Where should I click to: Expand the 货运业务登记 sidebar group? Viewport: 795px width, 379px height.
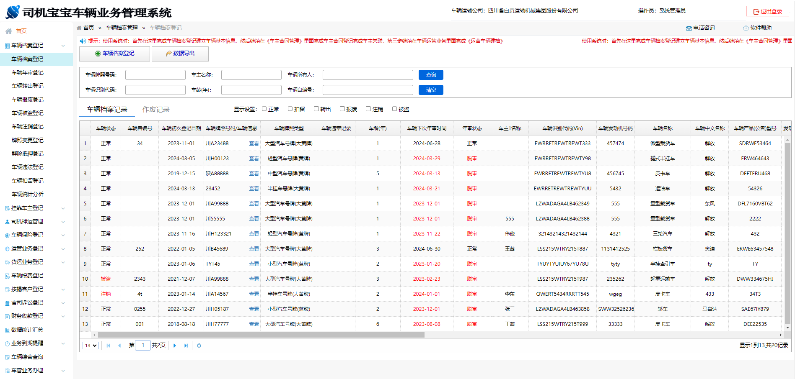coord(63,262)
